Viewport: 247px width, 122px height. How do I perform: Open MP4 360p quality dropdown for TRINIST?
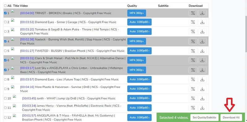tap(136, 13)
